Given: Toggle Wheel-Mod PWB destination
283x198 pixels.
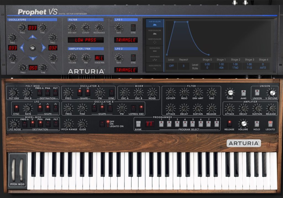Looking at the screenshot, I should [x=48, y=124].
